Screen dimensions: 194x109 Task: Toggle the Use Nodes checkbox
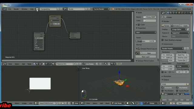click(x=84, y=64)
